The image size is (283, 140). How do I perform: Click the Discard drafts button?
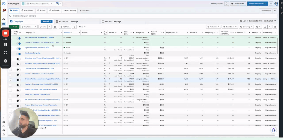click(238, 4)
